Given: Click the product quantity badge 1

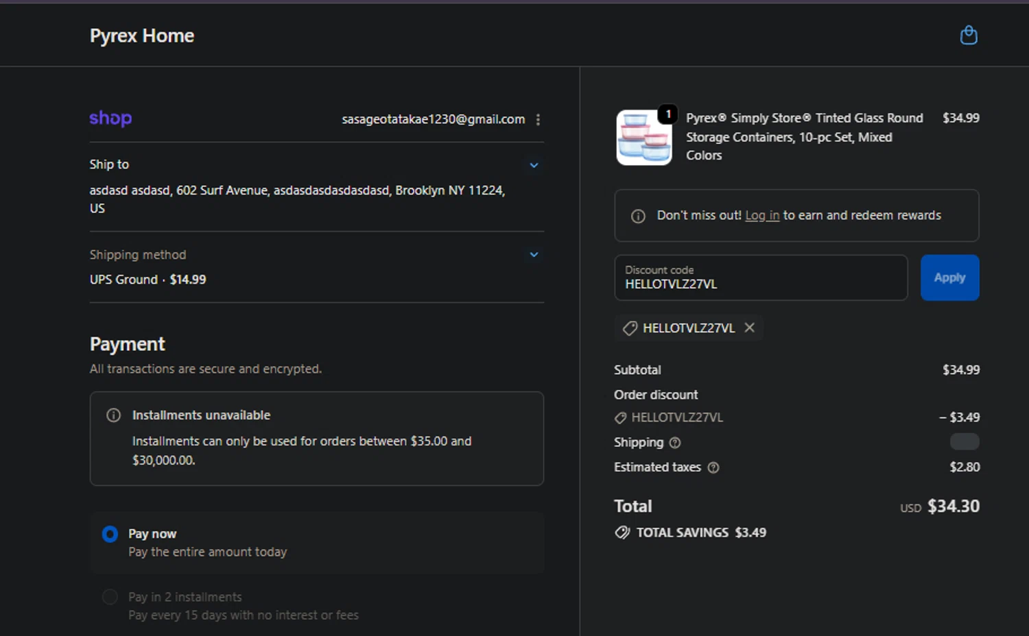Looking at the screenshot, I should click(668, 114).
